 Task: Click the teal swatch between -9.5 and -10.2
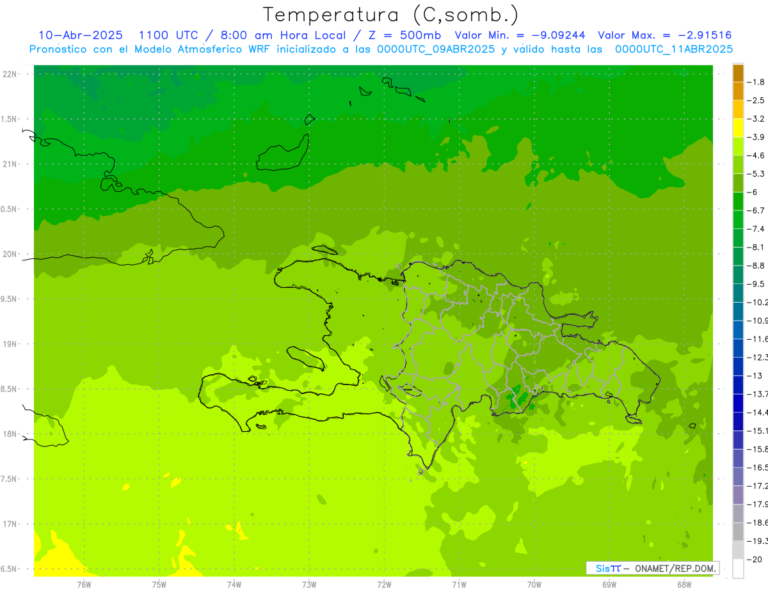738,293
